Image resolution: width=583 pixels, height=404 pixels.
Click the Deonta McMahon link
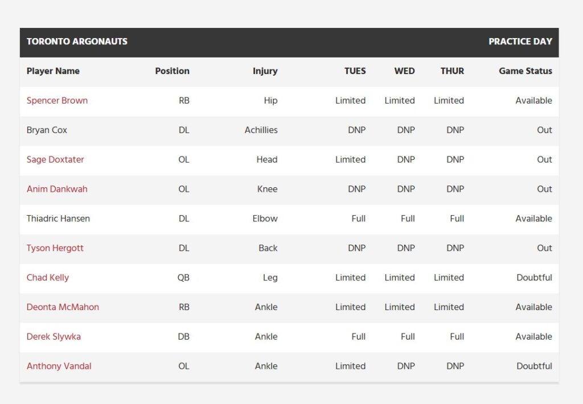pyautogui.click(x=63, y=307)
